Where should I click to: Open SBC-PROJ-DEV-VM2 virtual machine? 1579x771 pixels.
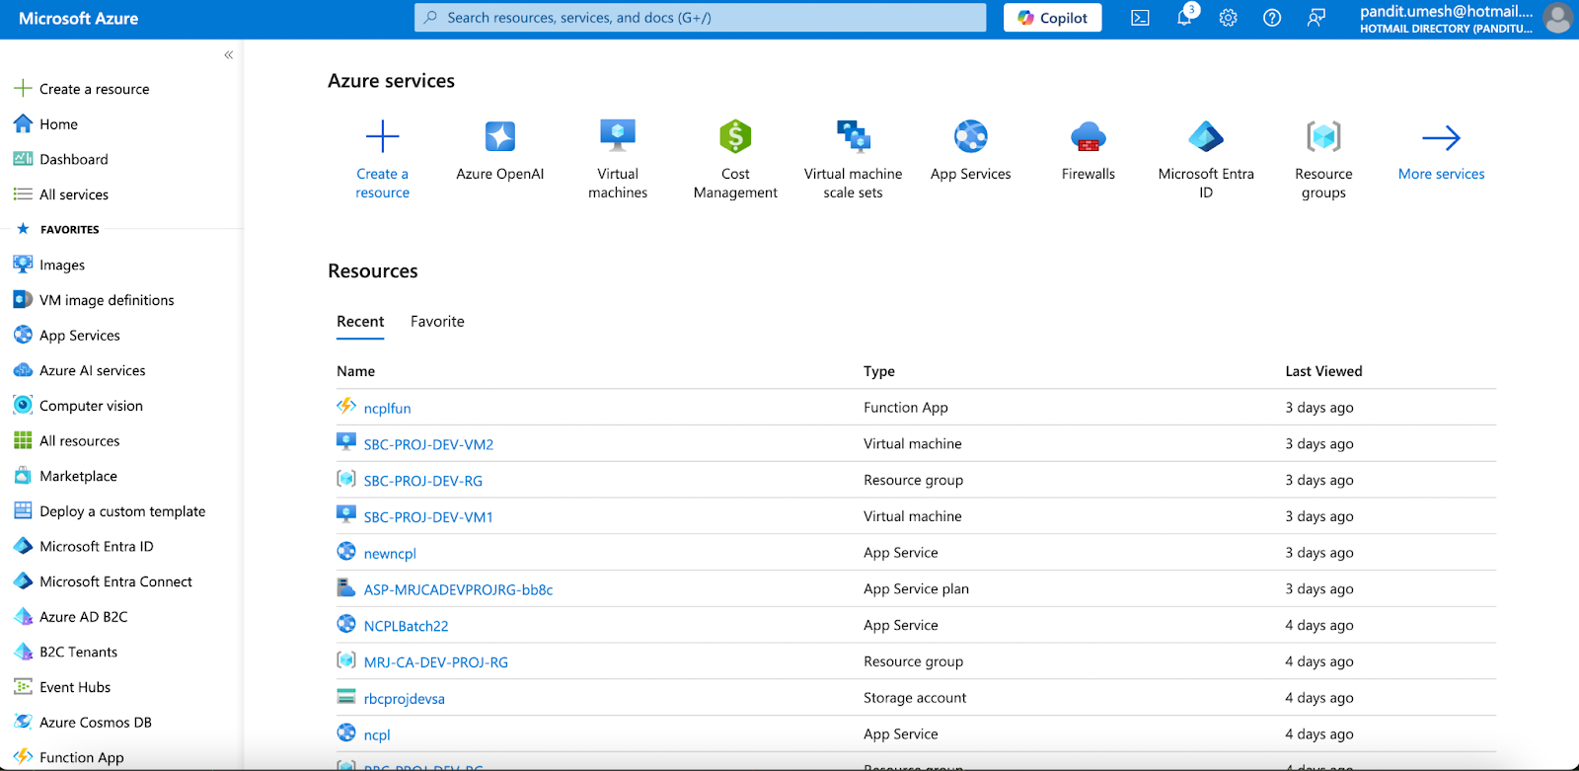point(428,444)
